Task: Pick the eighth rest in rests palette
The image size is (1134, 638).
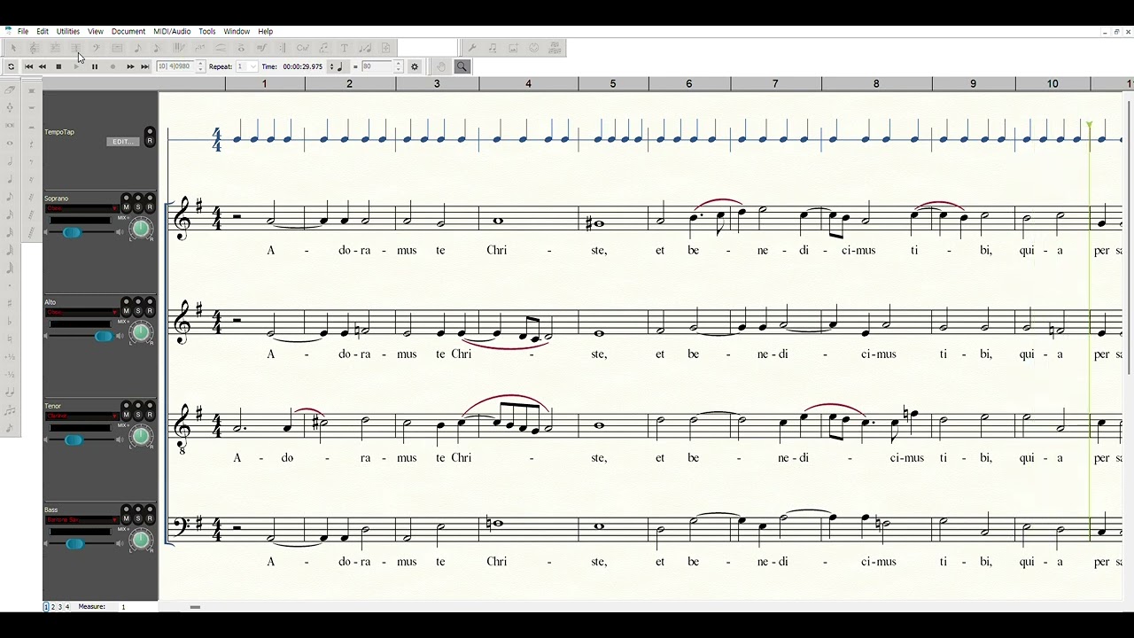Action: 32,160
